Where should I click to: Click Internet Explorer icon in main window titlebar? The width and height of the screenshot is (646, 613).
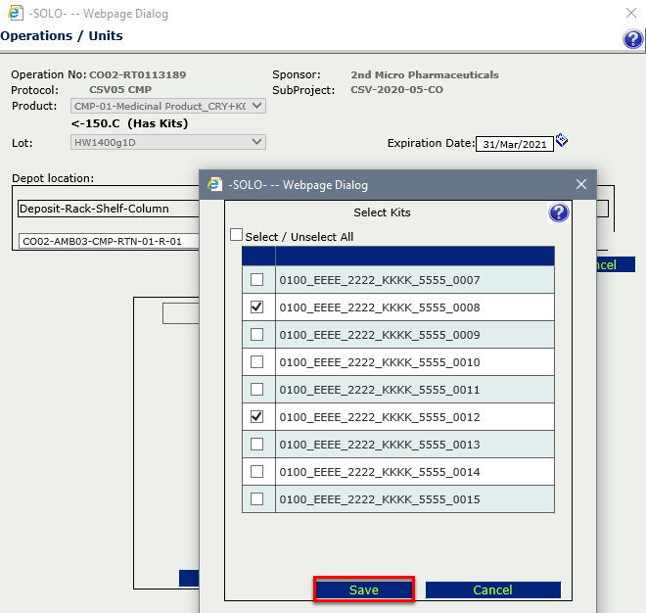coord(16,13)
